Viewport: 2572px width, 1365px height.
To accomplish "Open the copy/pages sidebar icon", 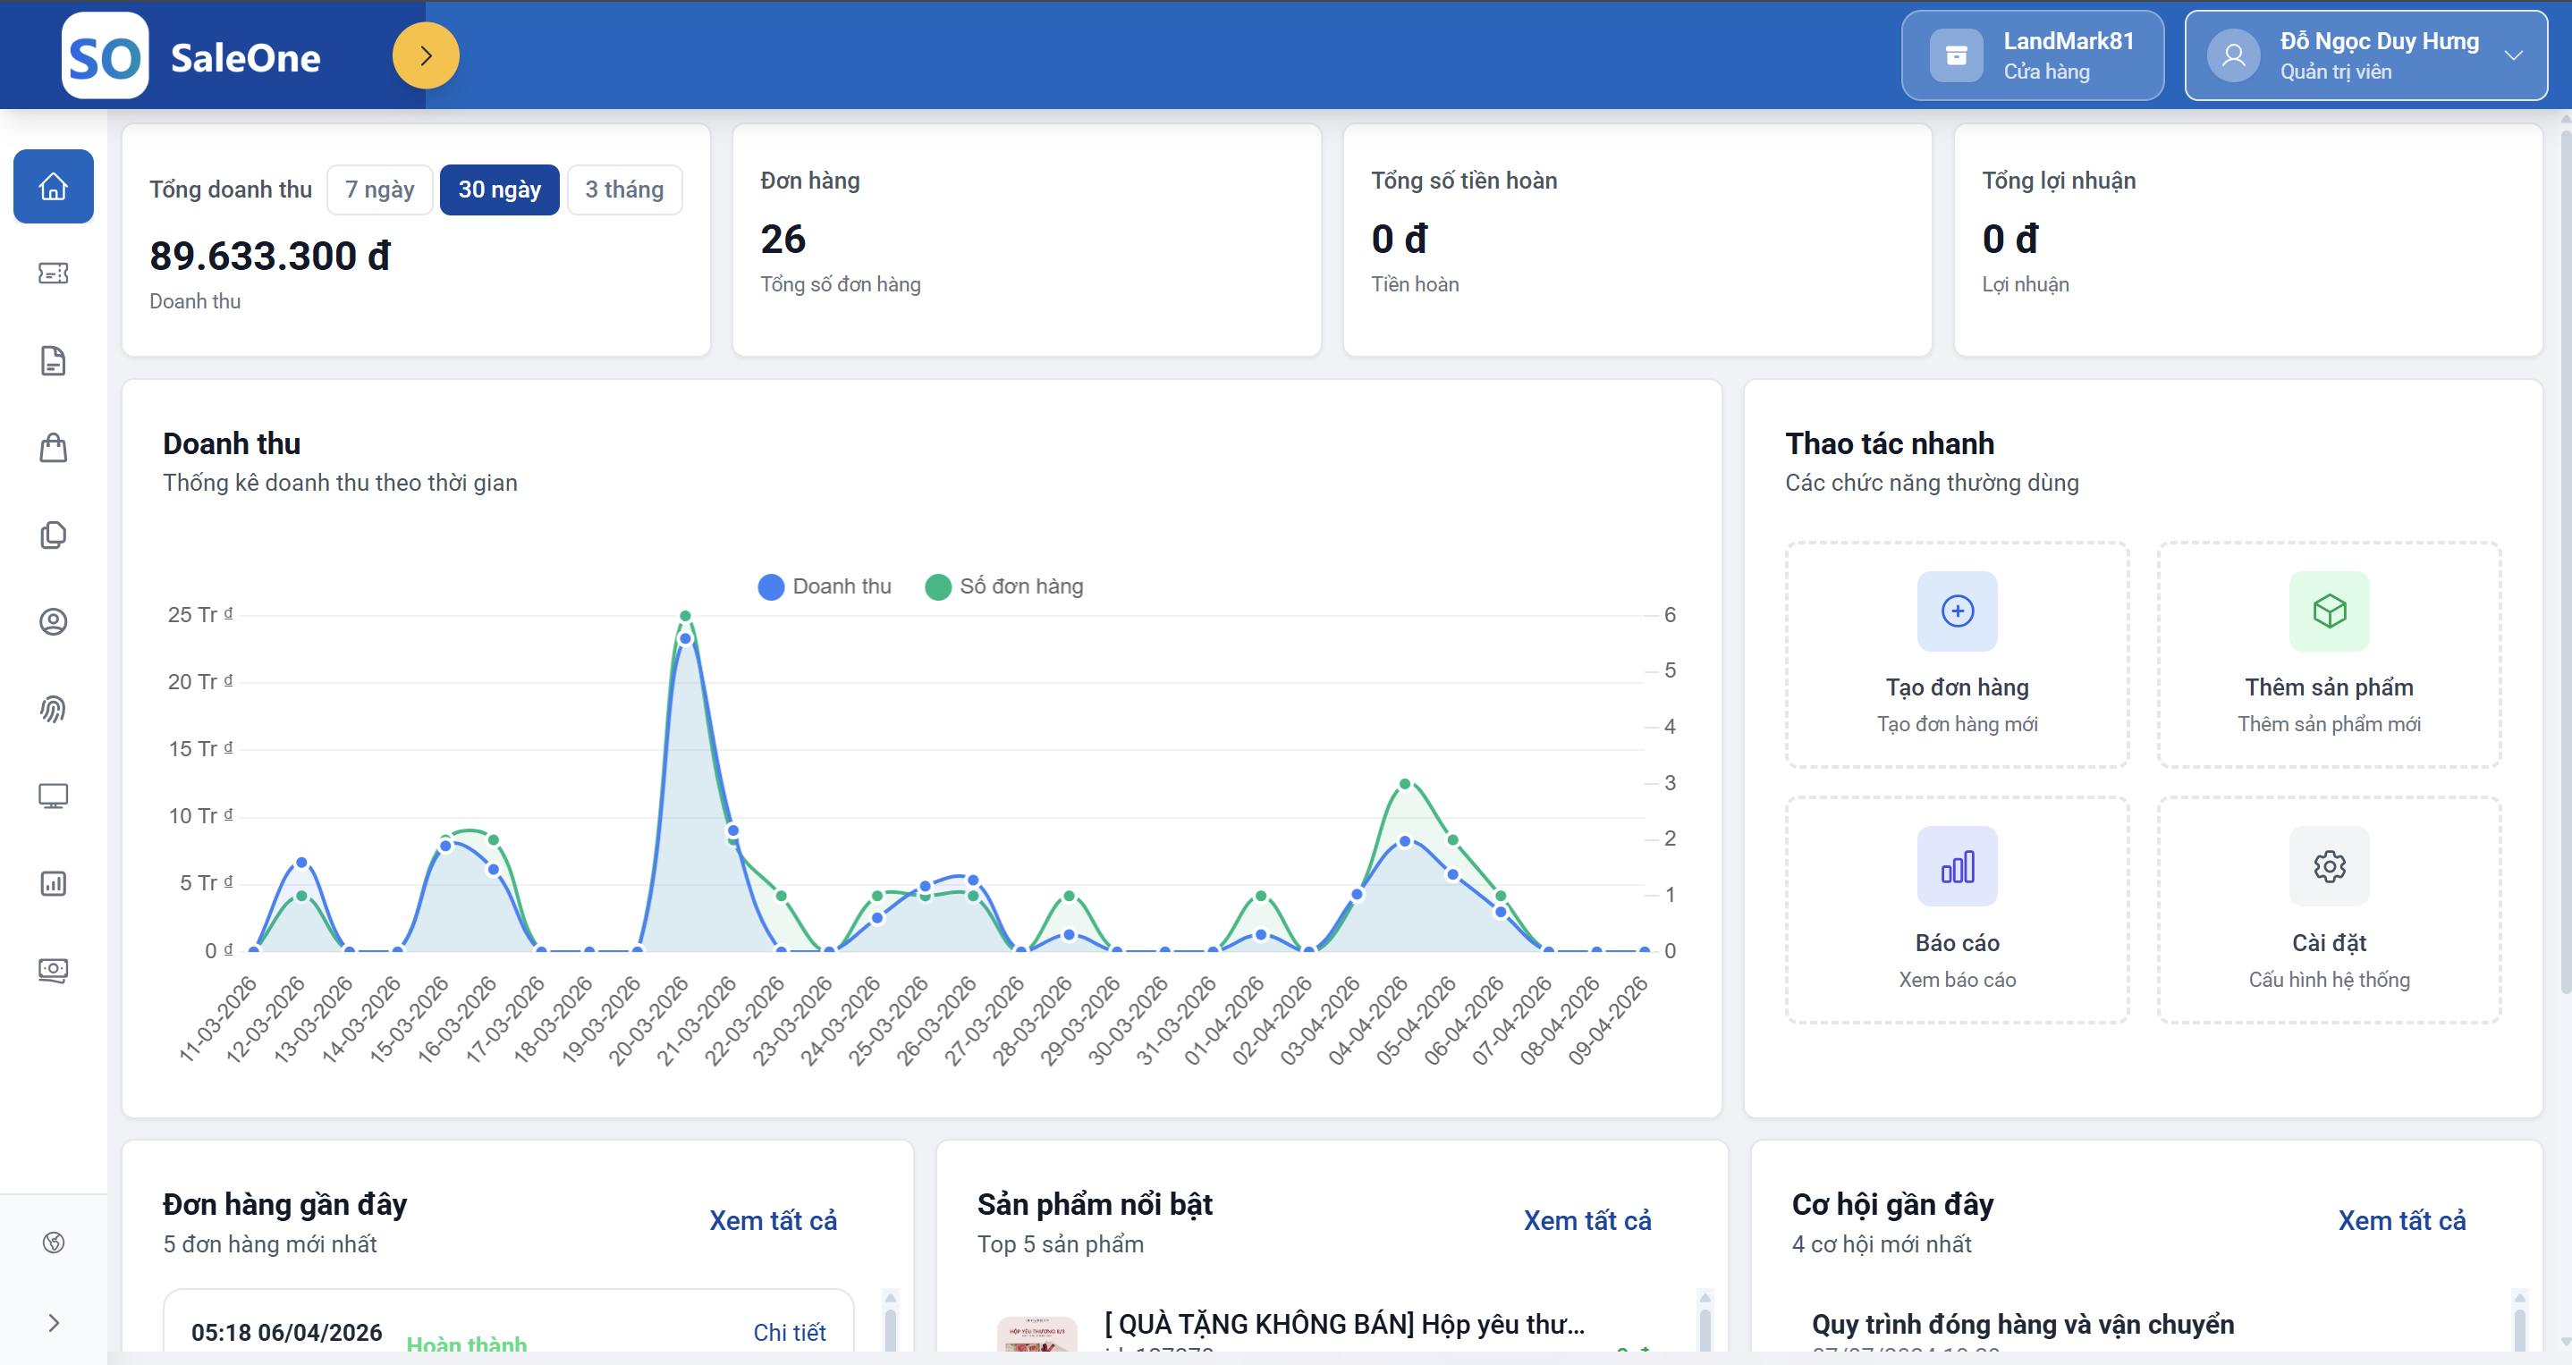I will coord(53,535).
